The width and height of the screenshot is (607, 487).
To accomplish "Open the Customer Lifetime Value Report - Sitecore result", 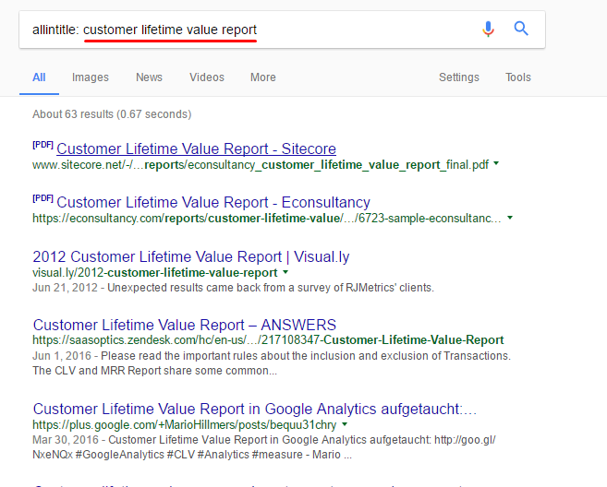I will pyautogui.click(x=196, y=148).
